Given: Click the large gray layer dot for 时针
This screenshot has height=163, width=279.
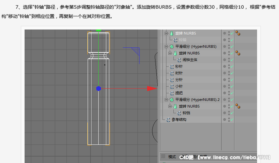Looking at the screenshot, I should 225,73.
